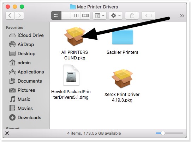
Task: Click the icon in status bar's left corner
Action: 7,133
